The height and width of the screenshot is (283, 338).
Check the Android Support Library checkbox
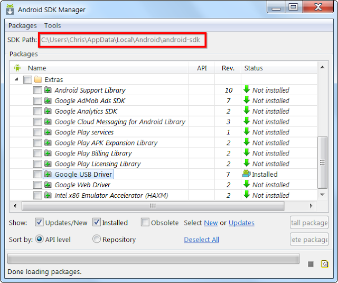pos(37,90)
